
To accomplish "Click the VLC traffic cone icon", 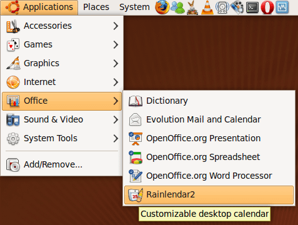I will pos(207,7).
